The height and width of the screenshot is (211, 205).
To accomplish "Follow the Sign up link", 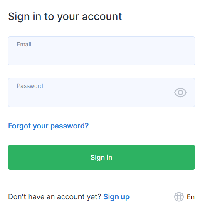I will [116, 197].
